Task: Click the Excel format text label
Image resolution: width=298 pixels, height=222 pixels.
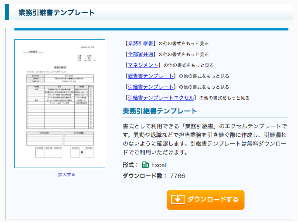Action: [x=158, y=165]
